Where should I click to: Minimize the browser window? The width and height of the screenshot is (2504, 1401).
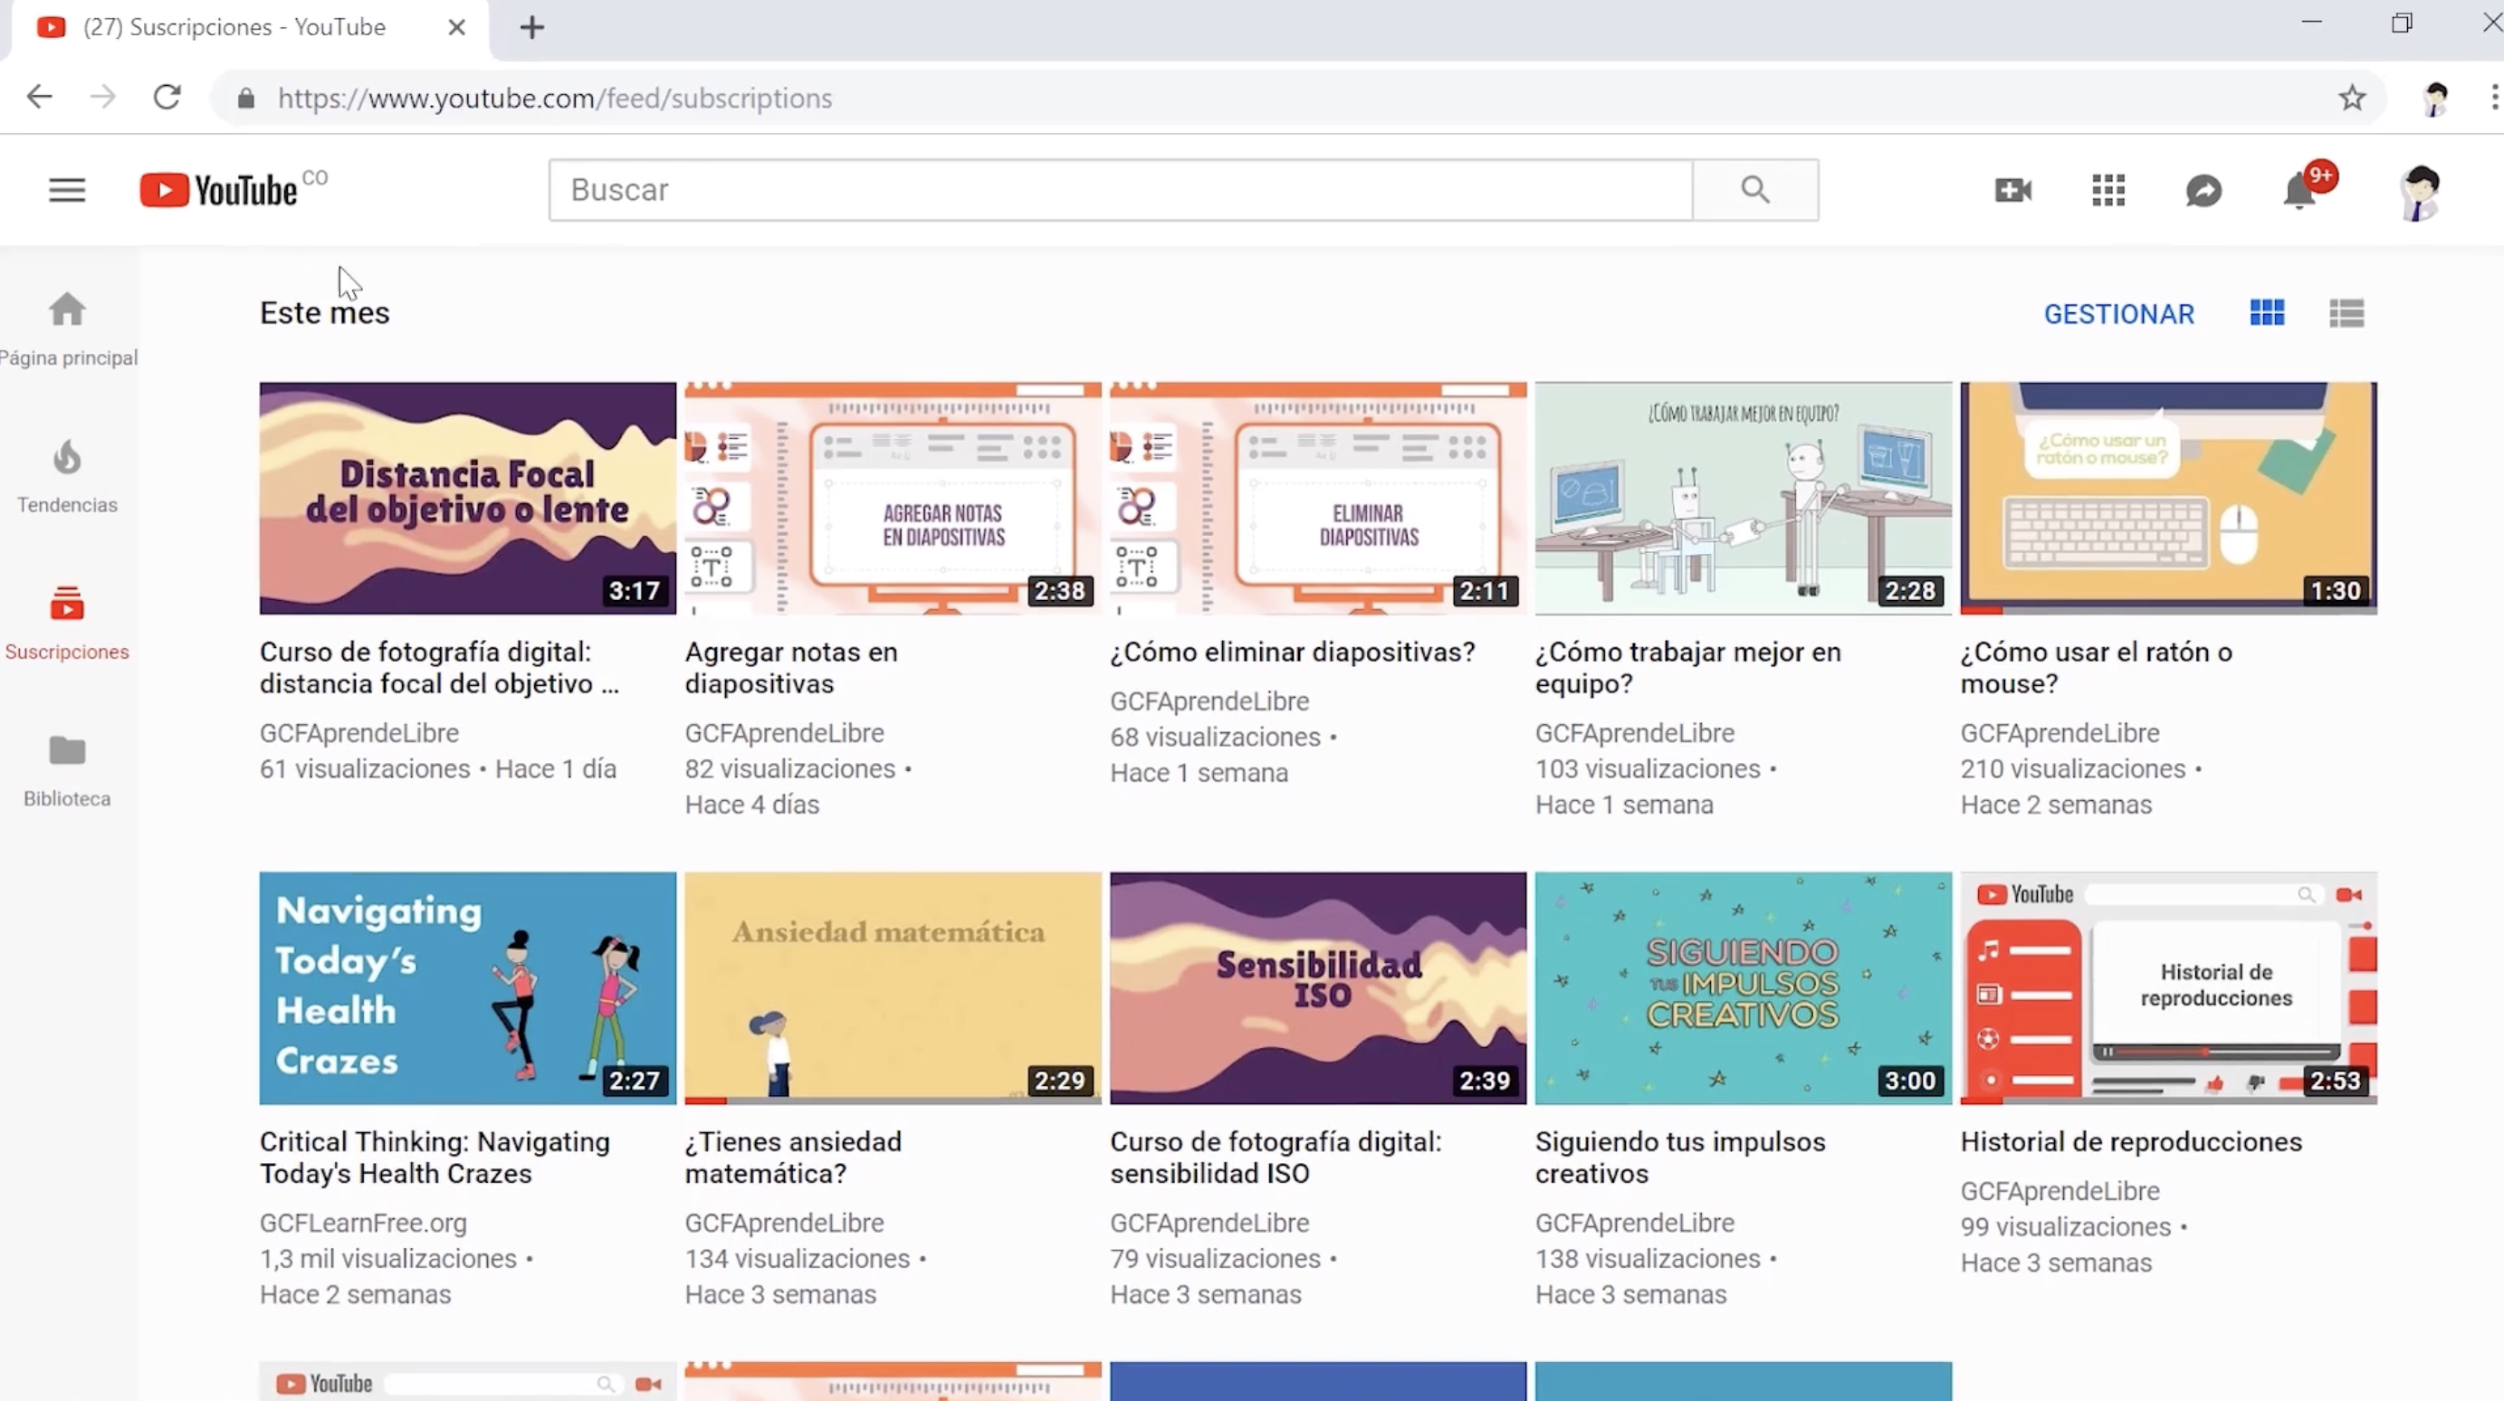(2311, 23)
